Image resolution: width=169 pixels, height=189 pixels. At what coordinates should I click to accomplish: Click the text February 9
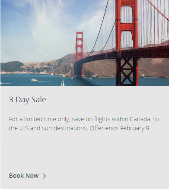tap(134, 128)
